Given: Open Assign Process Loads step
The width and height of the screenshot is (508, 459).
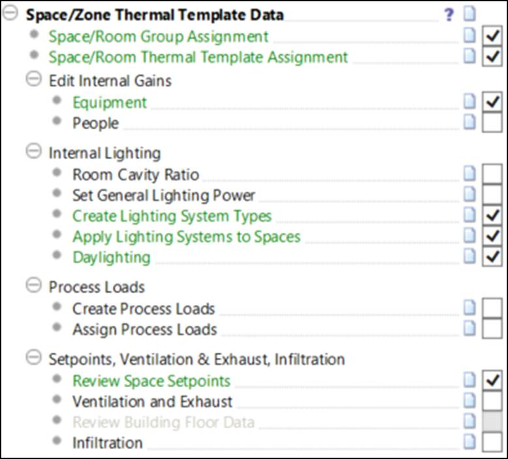Looking at the screenshot, I should coord(144,330).
